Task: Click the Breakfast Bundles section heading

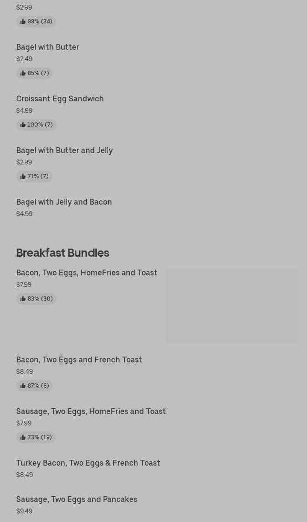Action: point(62,252)
